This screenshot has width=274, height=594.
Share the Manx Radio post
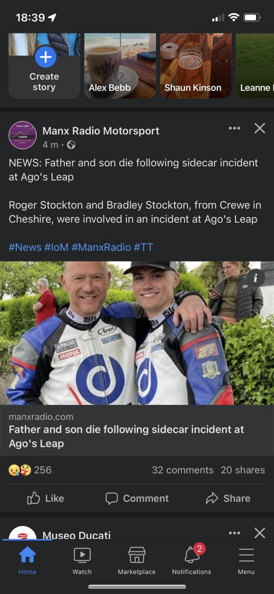(x=228, y=498)
